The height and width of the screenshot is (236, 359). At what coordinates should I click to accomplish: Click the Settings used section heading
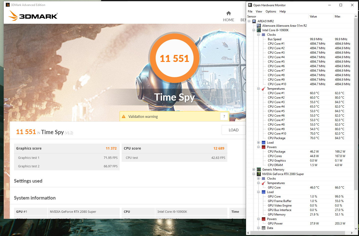pyautogui.click(x=28, y=181)
